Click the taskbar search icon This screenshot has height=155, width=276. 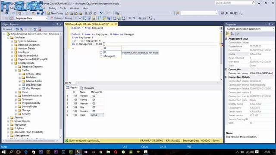(x=11, y=152)
